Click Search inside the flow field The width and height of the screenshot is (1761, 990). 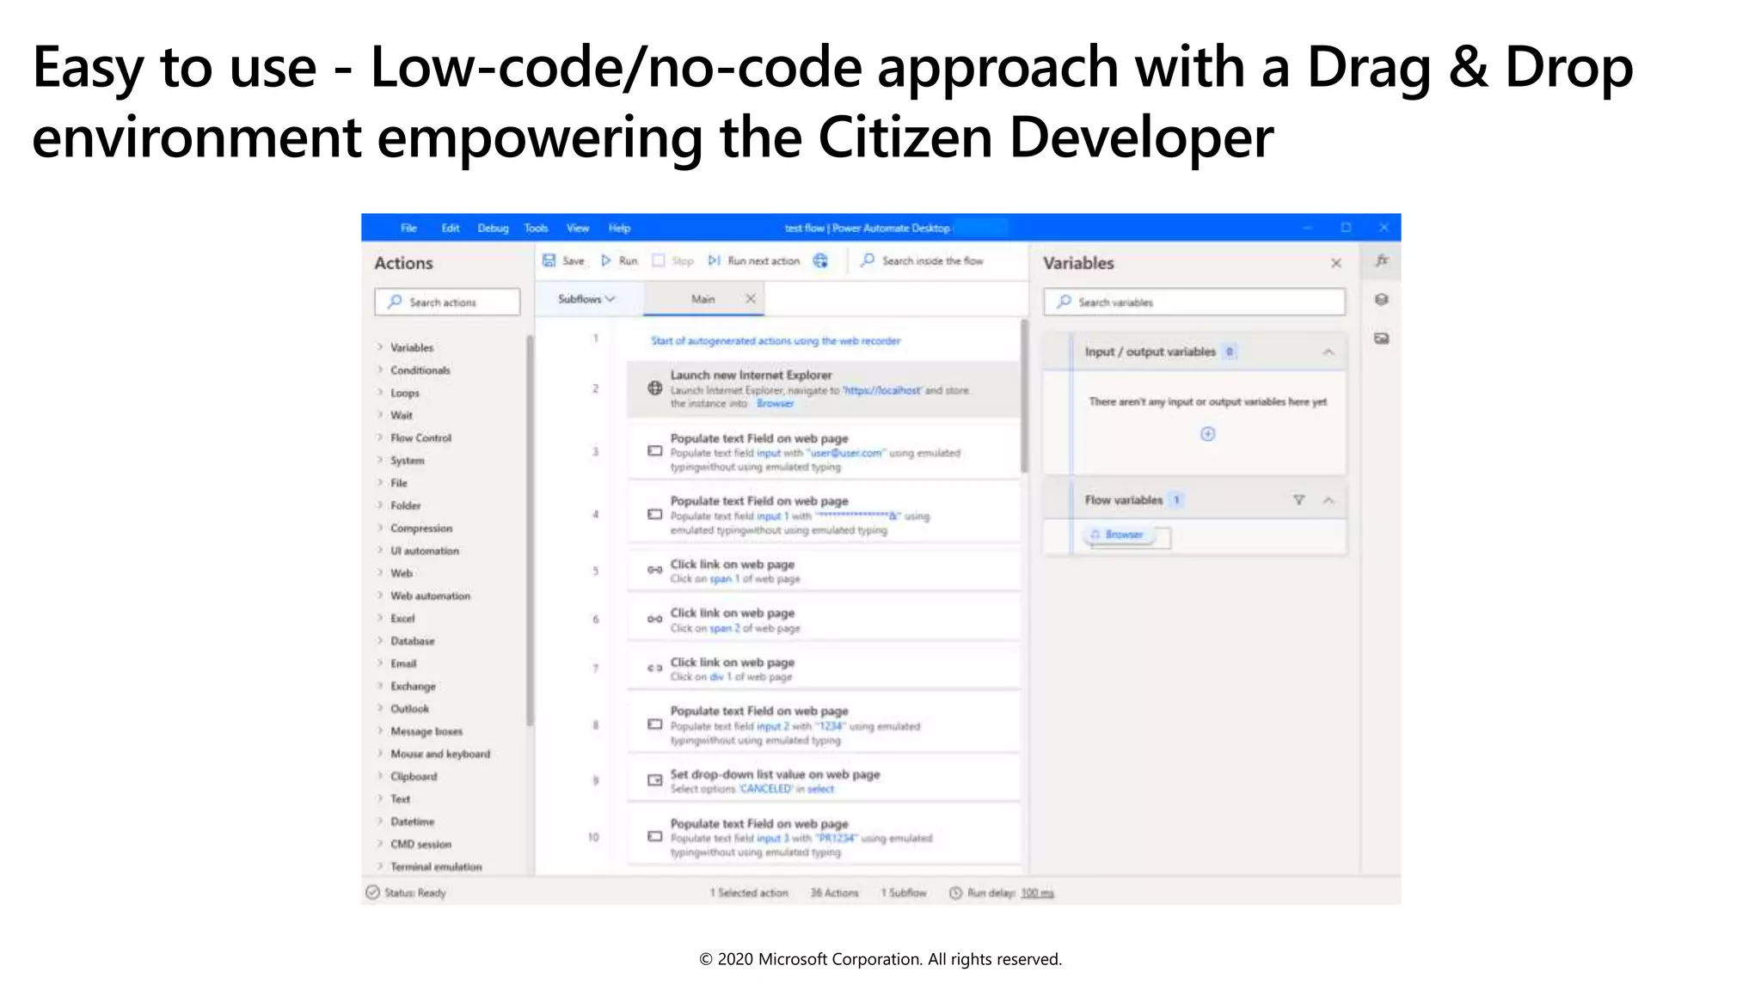point(933,260)
